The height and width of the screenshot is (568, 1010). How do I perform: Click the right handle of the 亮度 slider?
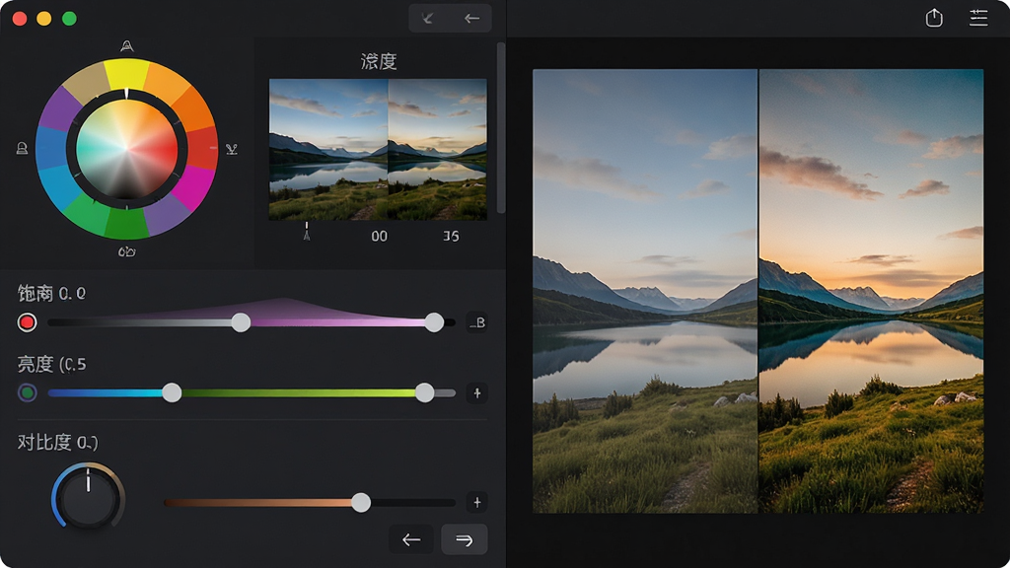(x=424, y=392)
